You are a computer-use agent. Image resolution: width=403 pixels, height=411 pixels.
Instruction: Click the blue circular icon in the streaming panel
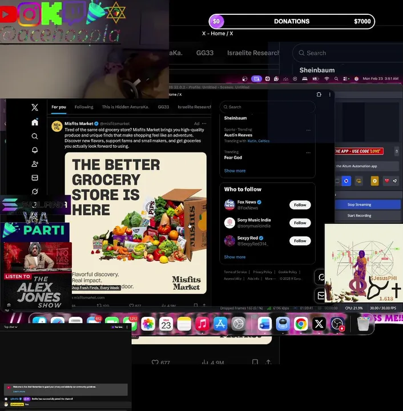[x=346, y=181]
